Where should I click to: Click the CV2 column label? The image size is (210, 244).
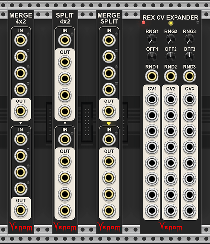[x=171, y=89]
